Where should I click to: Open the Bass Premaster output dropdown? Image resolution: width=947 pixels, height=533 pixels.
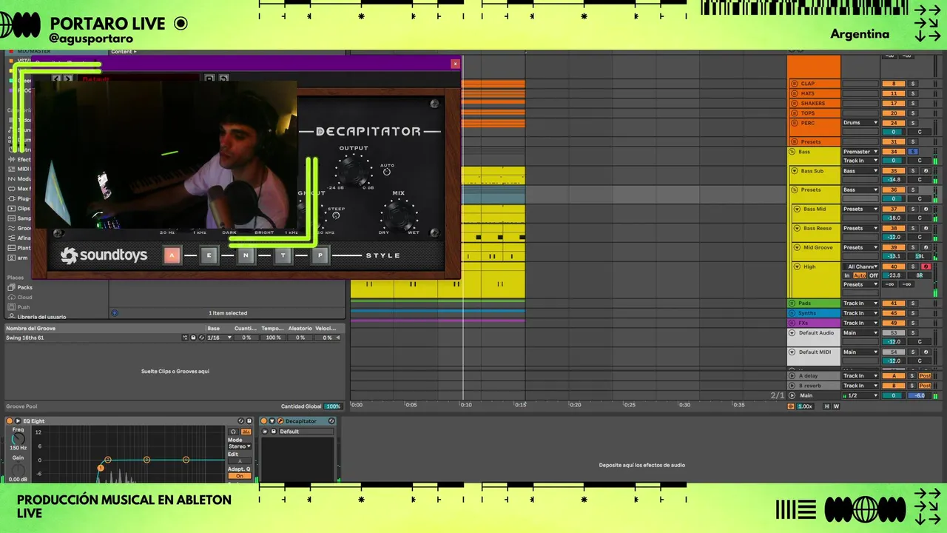point(860,152)
